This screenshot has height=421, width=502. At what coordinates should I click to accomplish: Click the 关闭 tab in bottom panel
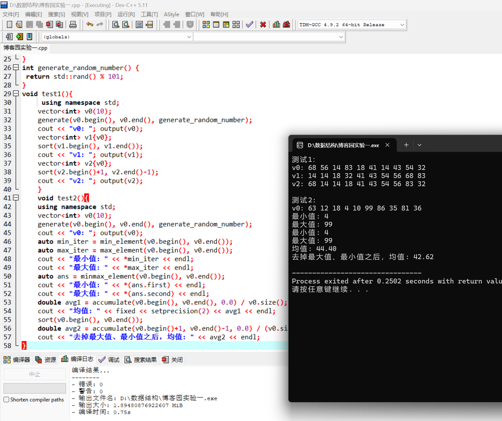coord(172,360)
